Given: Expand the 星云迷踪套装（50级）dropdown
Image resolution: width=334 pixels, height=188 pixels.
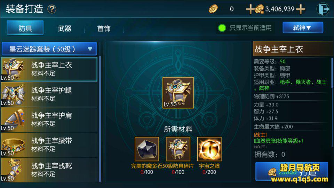Looking at the screenshot, I should [x=49, y=49].
